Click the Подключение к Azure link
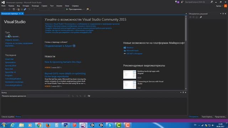The width and height of the screenshot is (228, 128). [58, 46]
